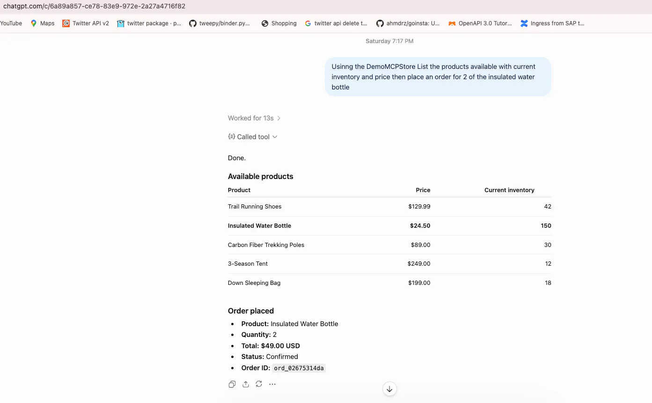652x403 pixels.
Task: Click the 'Current inventory' column header
Action: click(x=509, y=190)
